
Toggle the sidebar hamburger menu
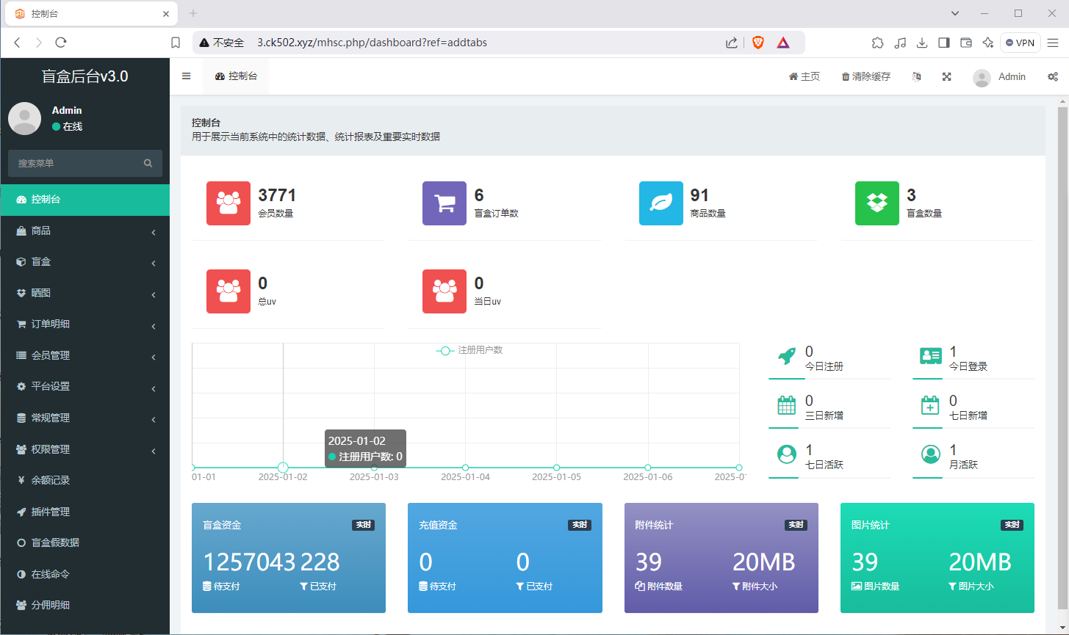(187, 76)
